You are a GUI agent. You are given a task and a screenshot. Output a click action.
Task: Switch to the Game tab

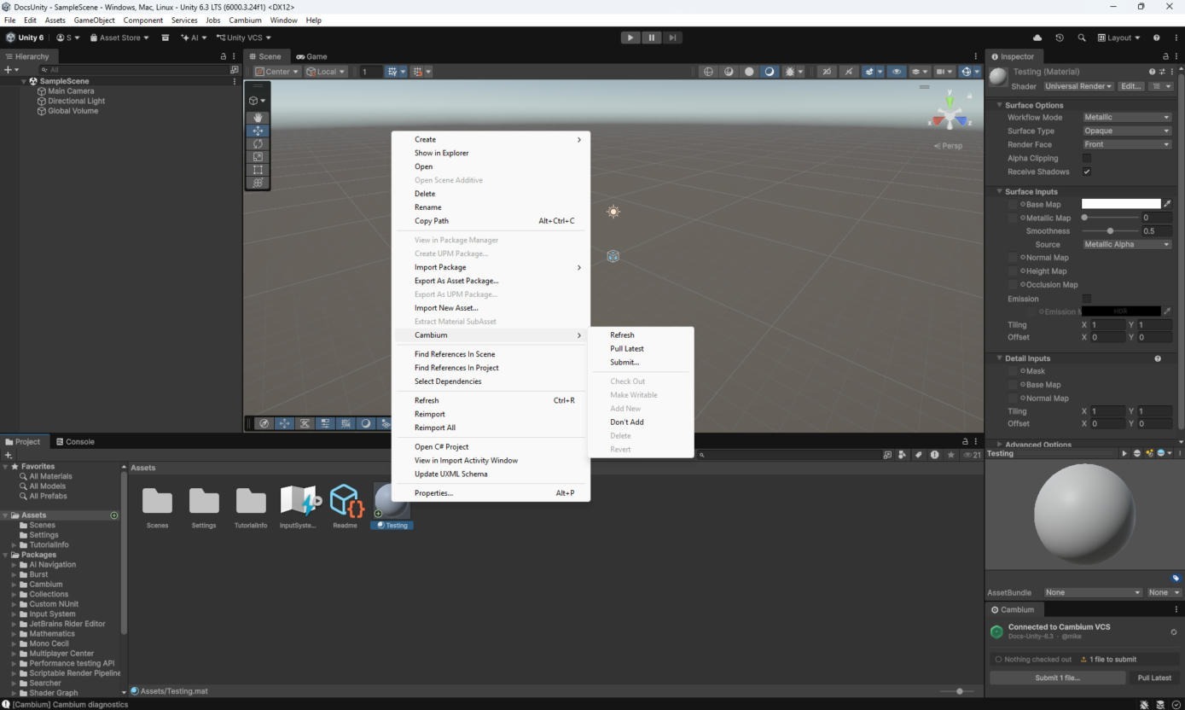pos(311,56)
